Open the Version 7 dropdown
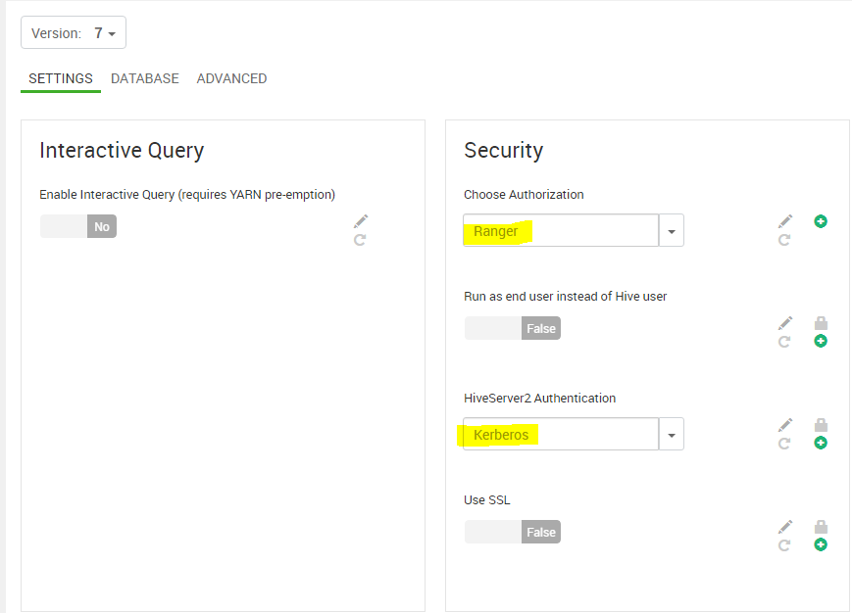The height and width of the screenshot is (613, 852). [x=74, y=33]
